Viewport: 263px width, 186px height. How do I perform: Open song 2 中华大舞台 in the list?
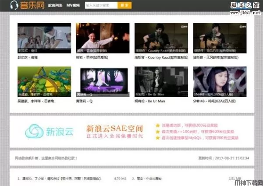[147, 179]
